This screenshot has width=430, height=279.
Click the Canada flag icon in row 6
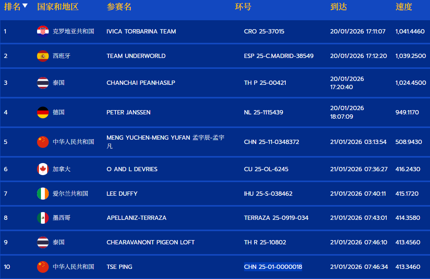(x=43, y=169)
